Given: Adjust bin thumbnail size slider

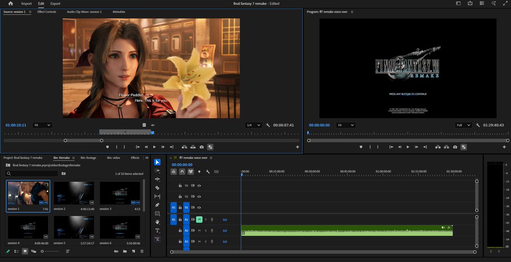Looking at the screenshot, I should click(50, 251).
